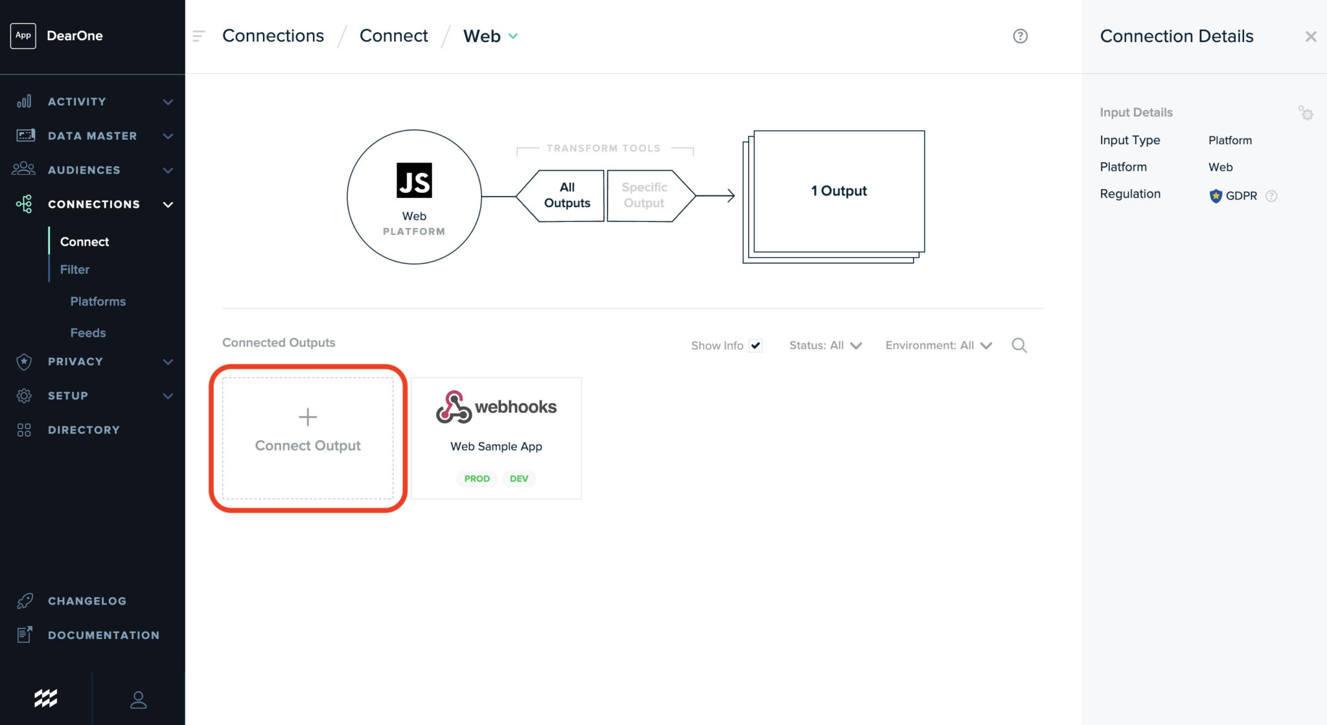Open the Status: All dropdown
Screen dimensions: 1327x725
[825, 346]
